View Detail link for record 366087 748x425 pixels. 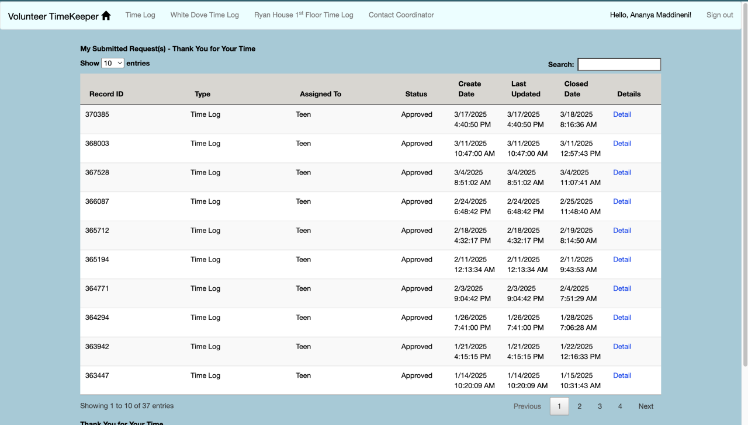[x=622, y=201]
